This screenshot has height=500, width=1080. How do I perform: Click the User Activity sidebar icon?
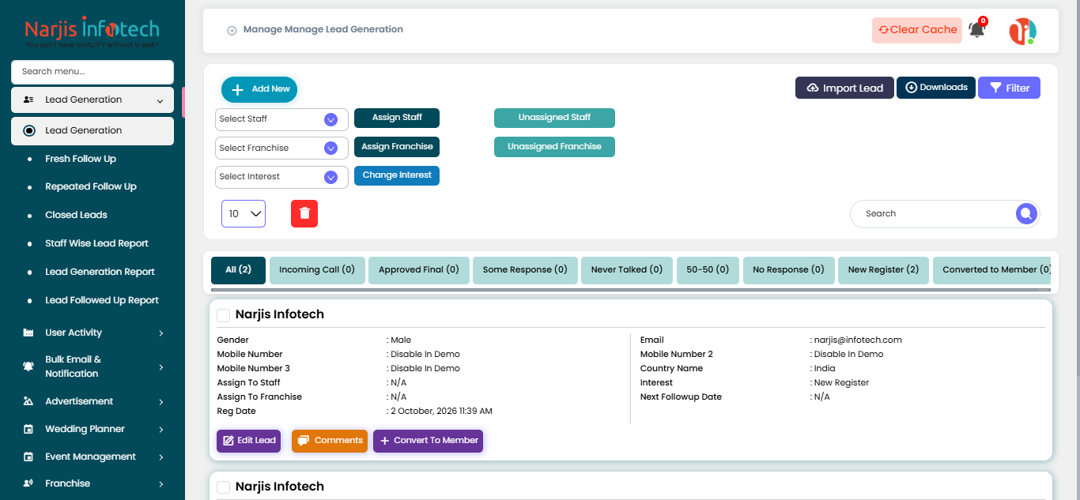click(x=28, y=333)
